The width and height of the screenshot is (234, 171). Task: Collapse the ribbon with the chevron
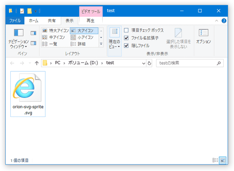coord(216,21)
